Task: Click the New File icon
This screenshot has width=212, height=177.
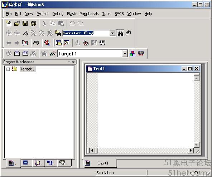Action: pos(9,23)
